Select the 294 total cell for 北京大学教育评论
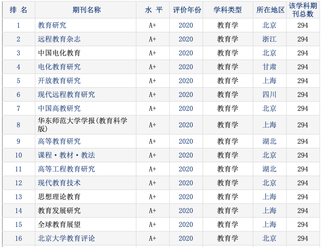This screenshot has width=321, height=247. tap(303, 238)
